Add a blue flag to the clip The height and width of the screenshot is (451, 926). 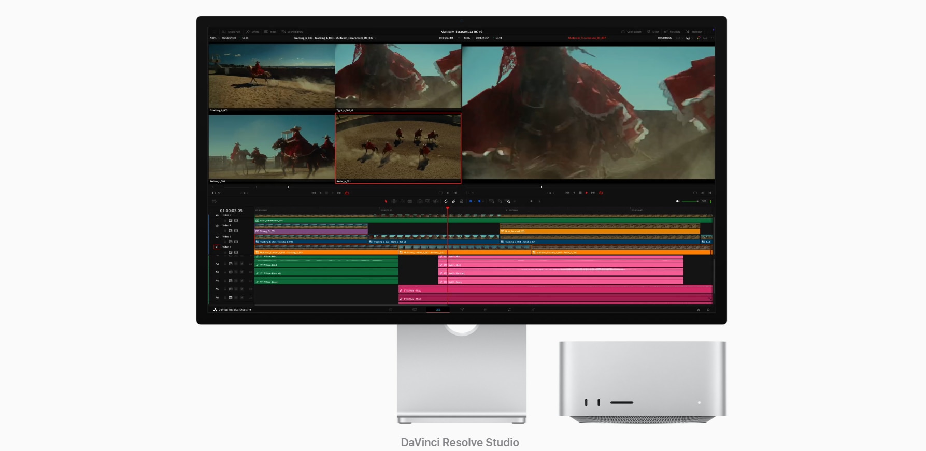(471, 201)
